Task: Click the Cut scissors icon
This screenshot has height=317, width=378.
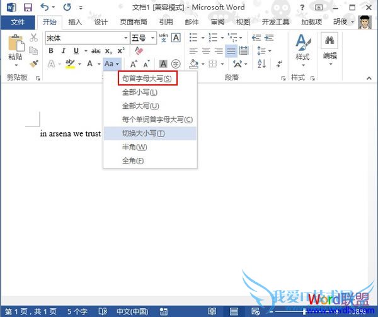Action: point(34,38)
